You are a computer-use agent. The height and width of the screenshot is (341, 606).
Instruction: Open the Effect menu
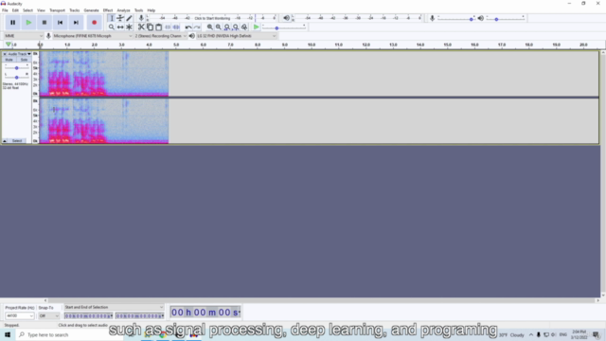tap(108, 10)
